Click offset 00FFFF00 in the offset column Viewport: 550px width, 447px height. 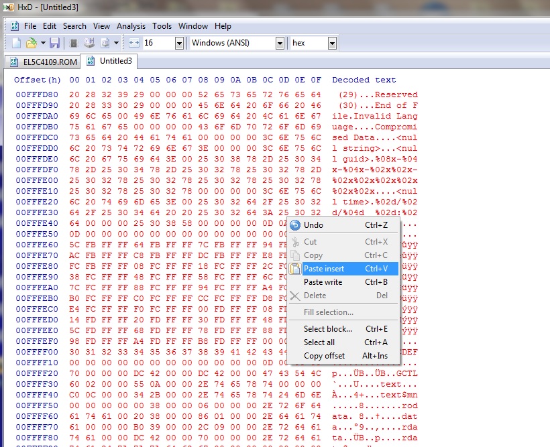(37, 352)
